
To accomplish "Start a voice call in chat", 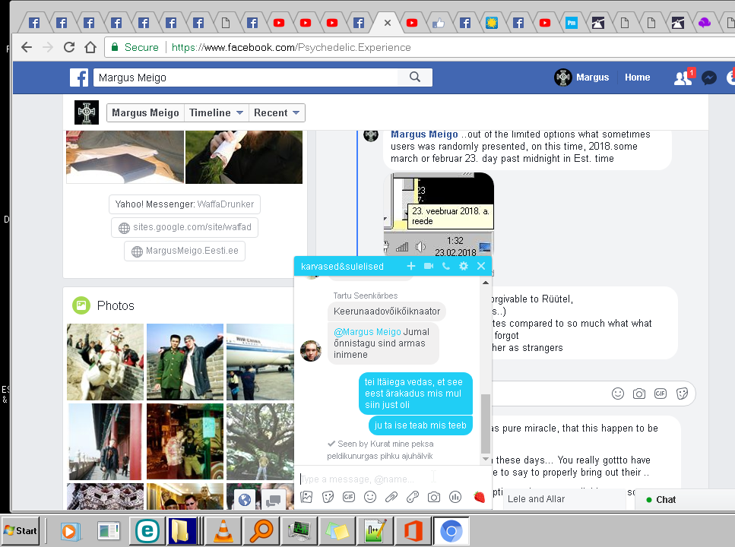I will [x=445, y=266].
